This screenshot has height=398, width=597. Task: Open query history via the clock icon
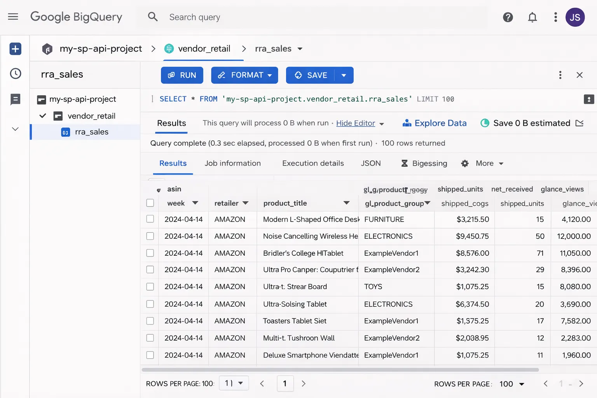(15, 73)
